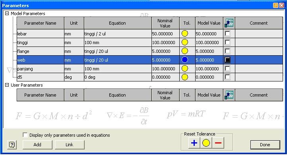Click the yellow tolerance circle for panjang
The image size is (287, 155).
[185, 68]
